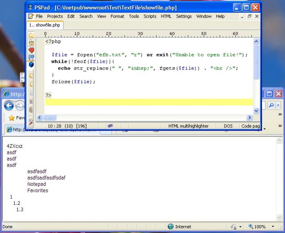Screen dimensions: 285x233
Task: Open search provider dropdown arrow in IE
Action: pyautogui.click(x=278, y=105)
